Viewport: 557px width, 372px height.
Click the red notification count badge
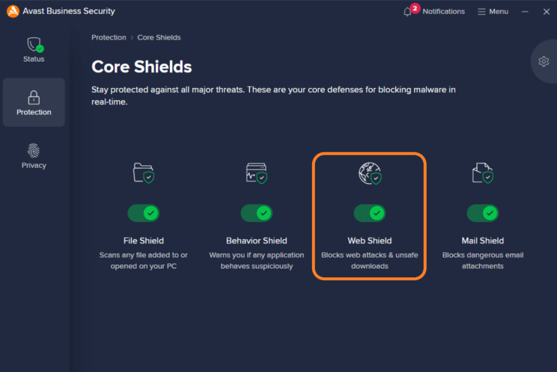tap(415, 8)
